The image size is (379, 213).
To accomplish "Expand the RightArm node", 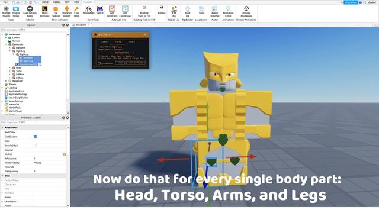I will (x=9, y=48).
